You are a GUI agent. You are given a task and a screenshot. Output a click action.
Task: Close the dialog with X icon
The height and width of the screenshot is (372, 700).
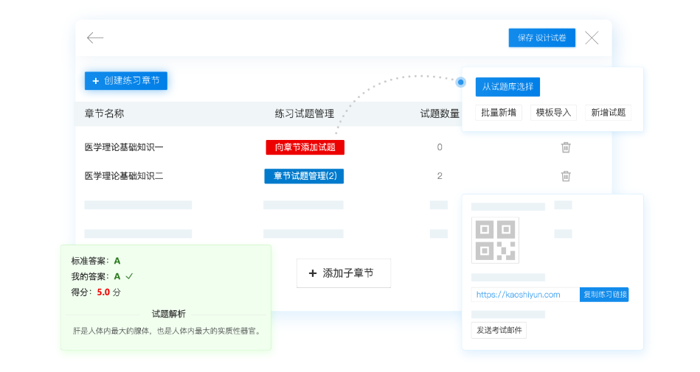pos(592,38)
